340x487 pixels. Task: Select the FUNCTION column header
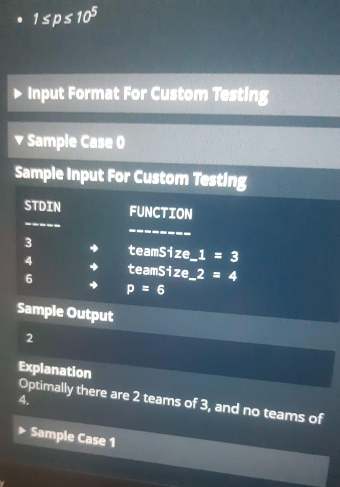pos(162,213)
